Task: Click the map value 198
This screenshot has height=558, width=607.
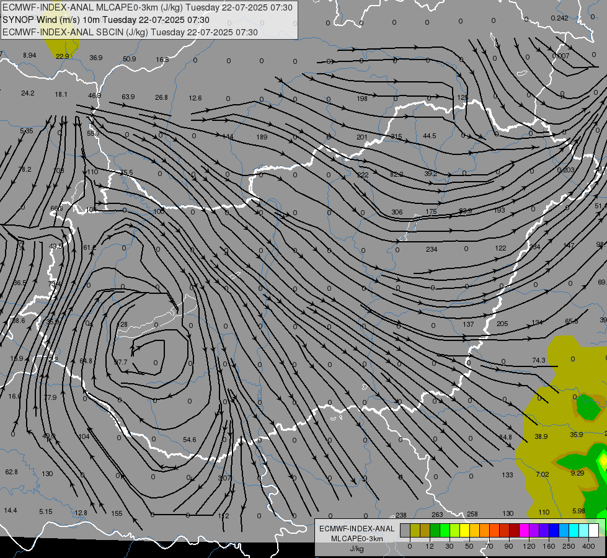Action: [362, 99]
